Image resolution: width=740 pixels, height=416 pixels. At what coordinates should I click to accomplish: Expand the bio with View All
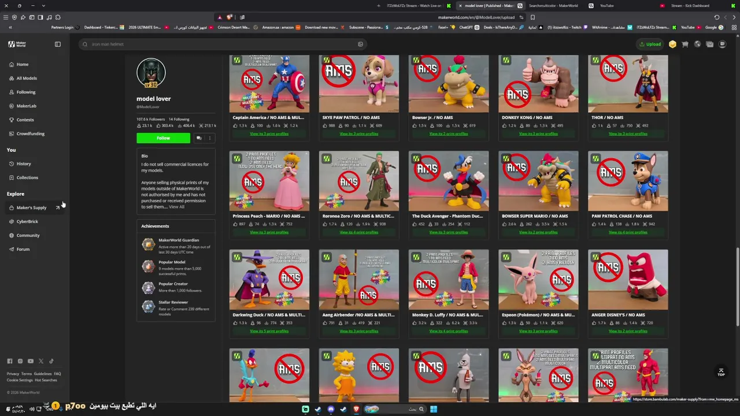[177, 207]
